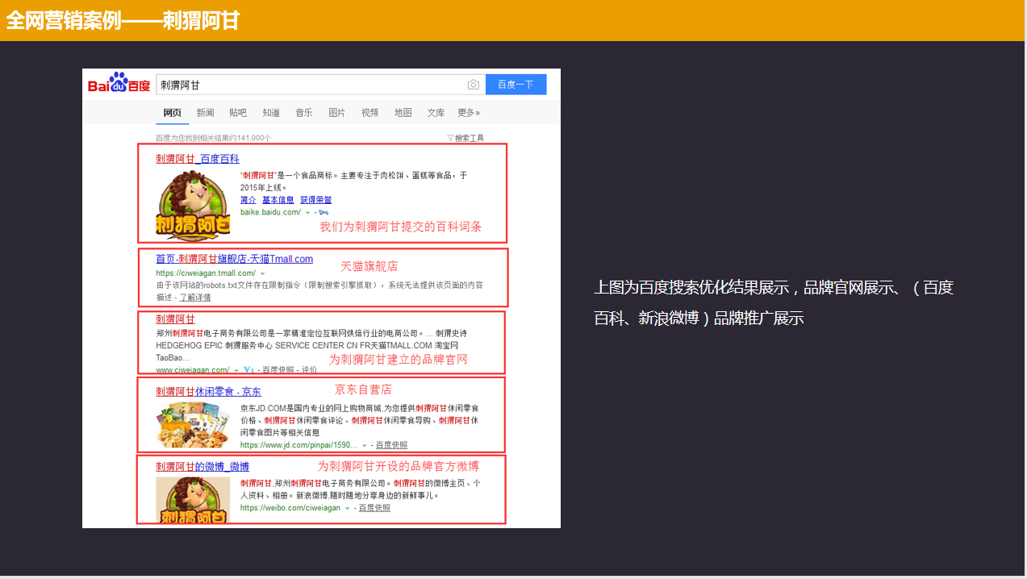Open the 图片 tab

pos(337,113)
